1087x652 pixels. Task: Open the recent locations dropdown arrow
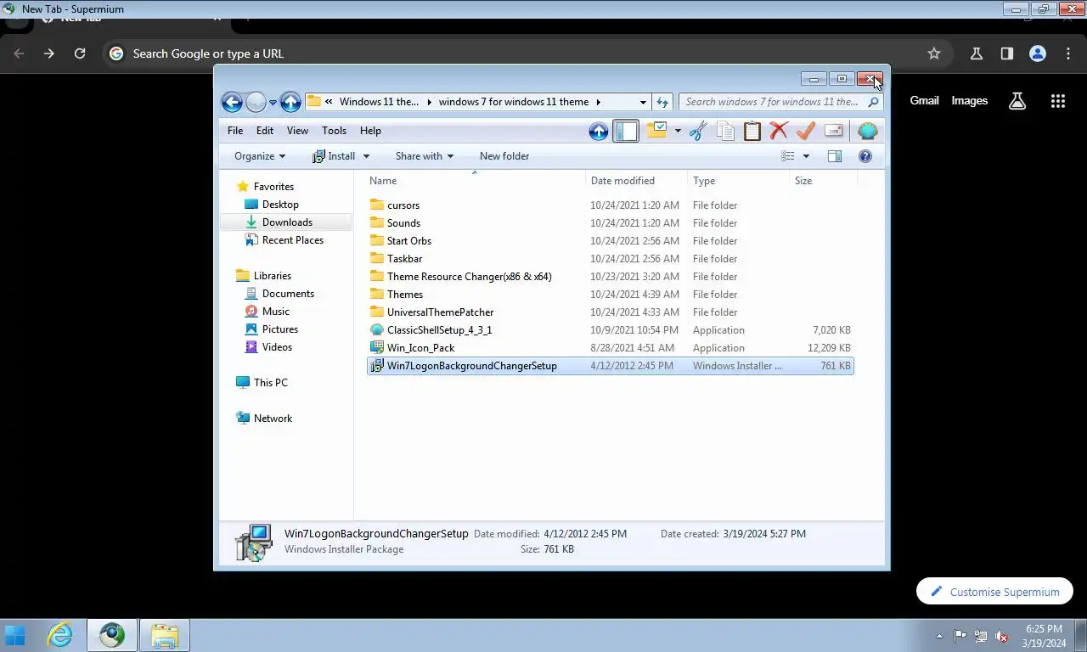(273, 103)
